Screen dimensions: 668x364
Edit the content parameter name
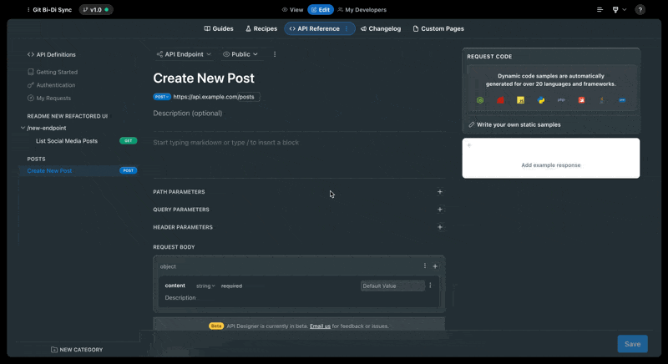[x=175, y=286]
